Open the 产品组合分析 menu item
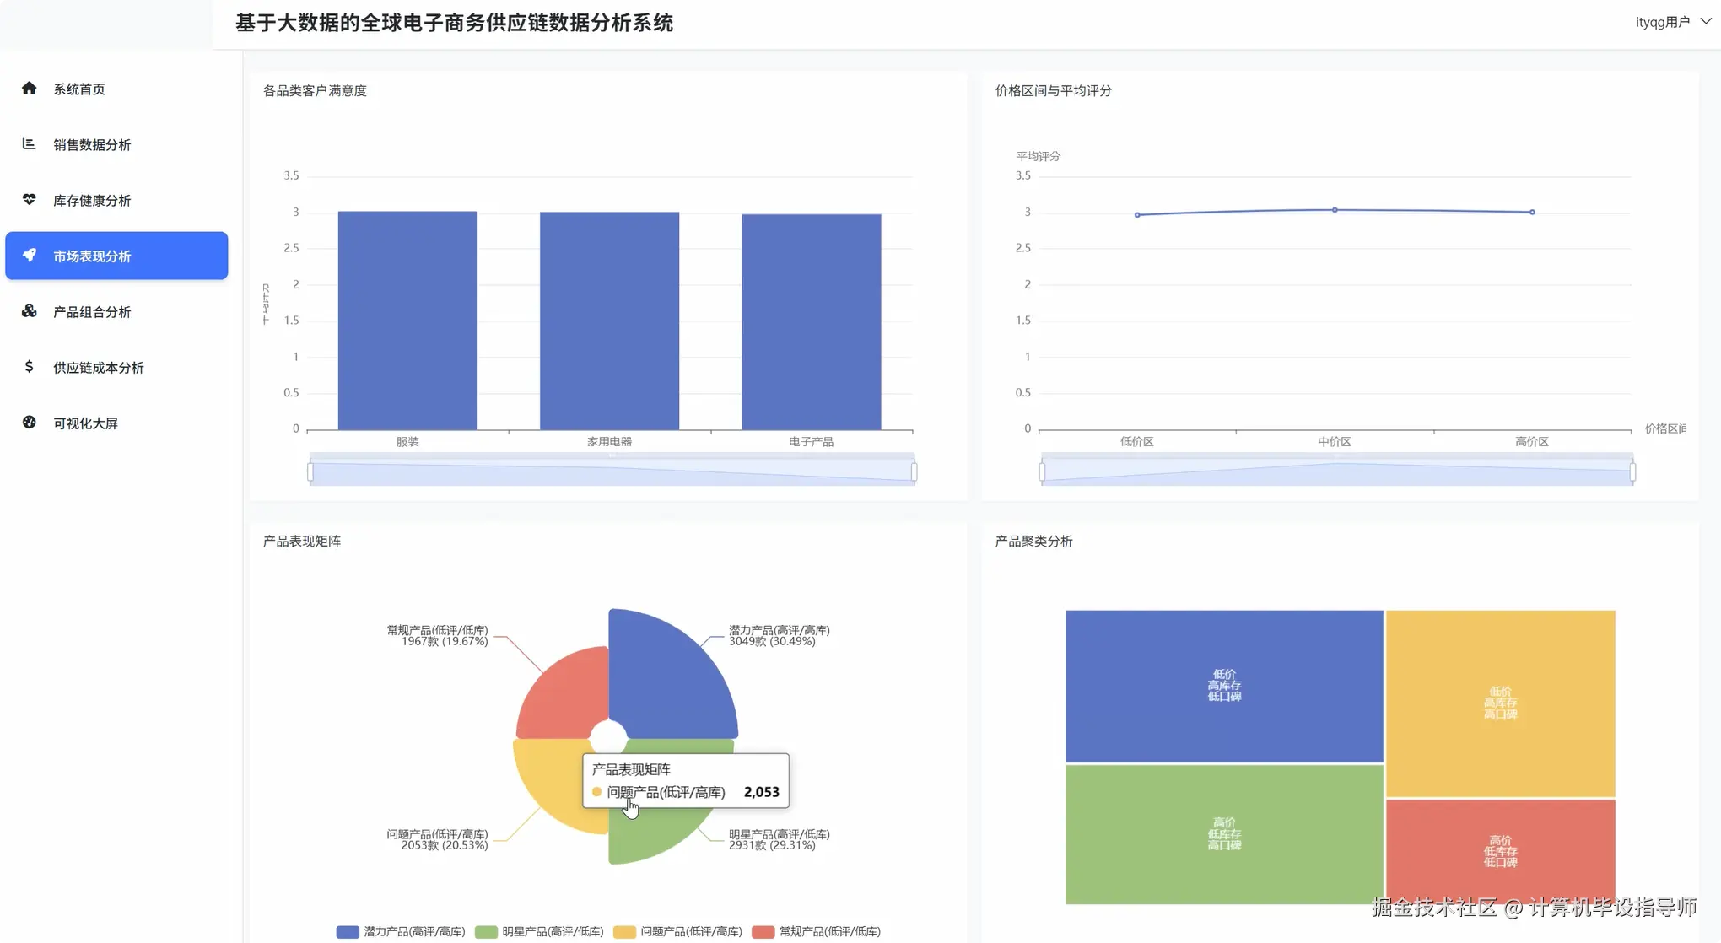This screenshot has height=943, width=1721. pos(92,312)
